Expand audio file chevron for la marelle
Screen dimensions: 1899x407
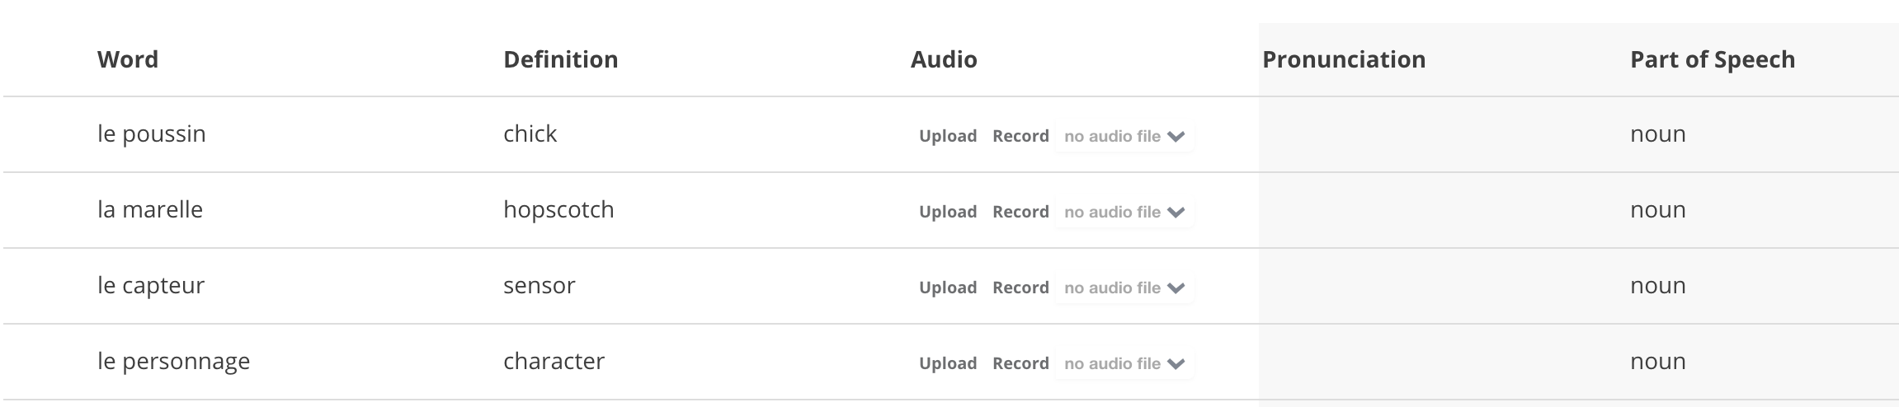coord(1176,213)
